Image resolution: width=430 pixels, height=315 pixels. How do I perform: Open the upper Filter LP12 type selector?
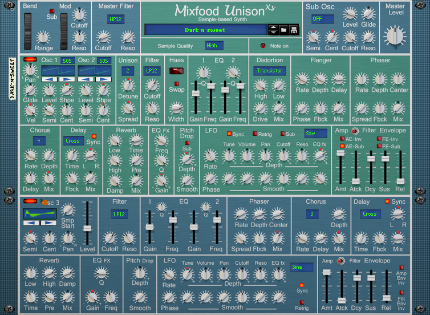(x=152, y=71)
